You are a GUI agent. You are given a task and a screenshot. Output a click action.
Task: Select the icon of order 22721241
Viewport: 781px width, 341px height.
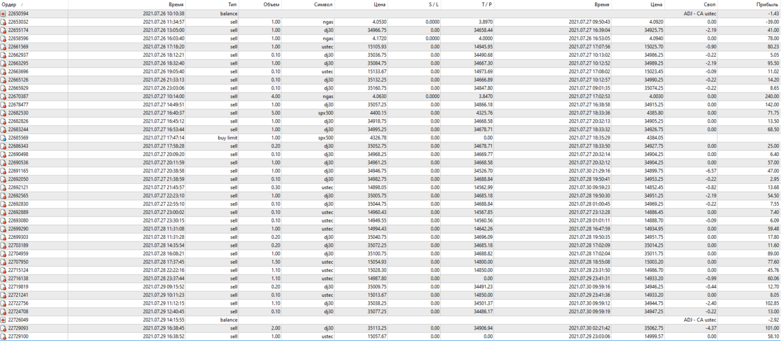pos(3,295)
